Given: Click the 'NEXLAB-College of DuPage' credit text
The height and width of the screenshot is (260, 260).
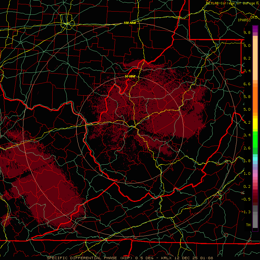Looking at the screenshot, I should [231, 3].
